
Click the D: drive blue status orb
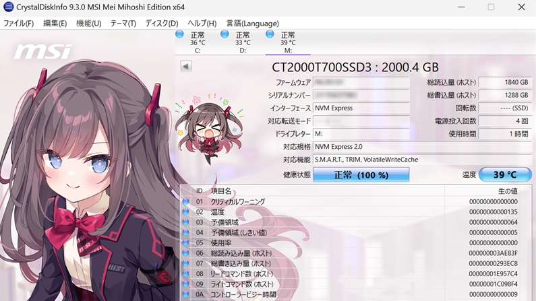225,34
